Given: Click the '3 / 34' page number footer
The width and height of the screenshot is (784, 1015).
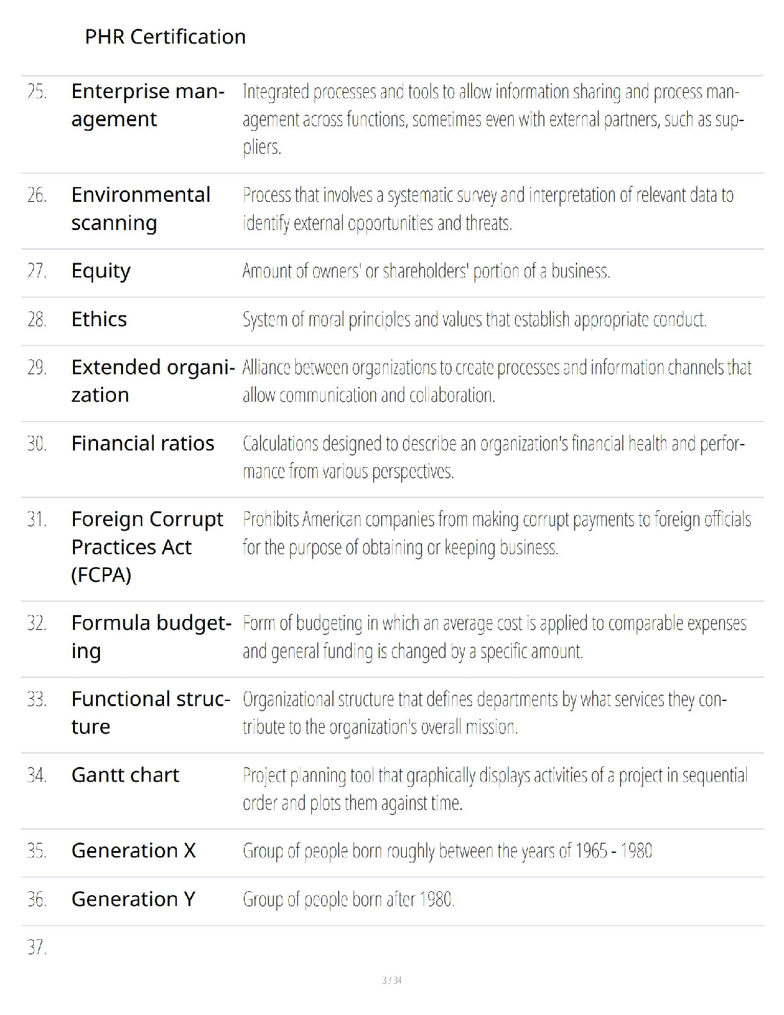Looking at the screenshot, I should coord(391,980).
